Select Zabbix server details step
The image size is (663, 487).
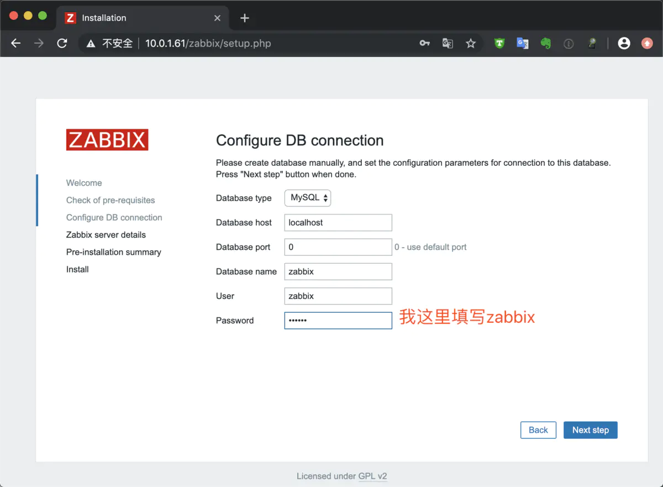[x=106, y=234]
